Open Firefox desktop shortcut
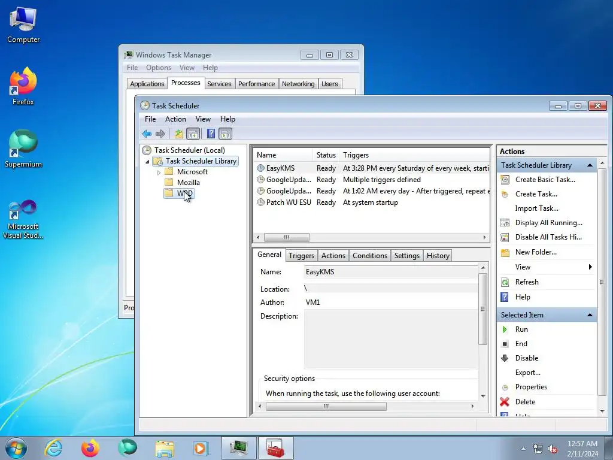Viewport: 613px width, 460px height. tap(23, 86)
